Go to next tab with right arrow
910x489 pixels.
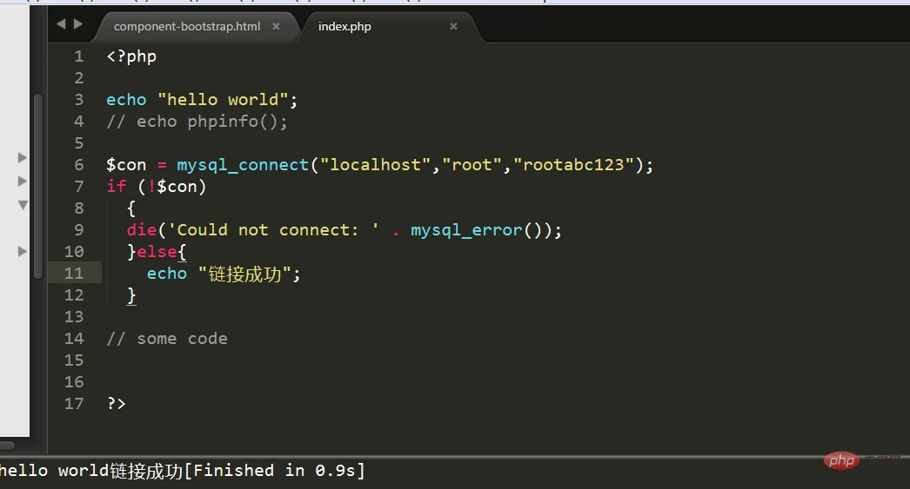tap(77, 23)
